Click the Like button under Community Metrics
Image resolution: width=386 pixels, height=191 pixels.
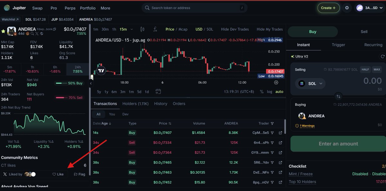(58, 174)
